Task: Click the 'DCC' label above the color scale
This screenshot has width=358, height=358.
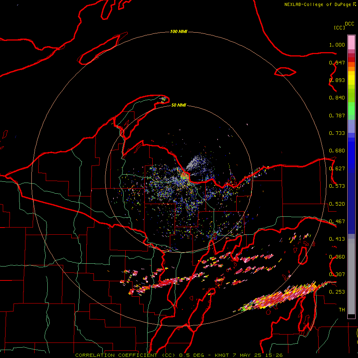Action: point(349,24)
